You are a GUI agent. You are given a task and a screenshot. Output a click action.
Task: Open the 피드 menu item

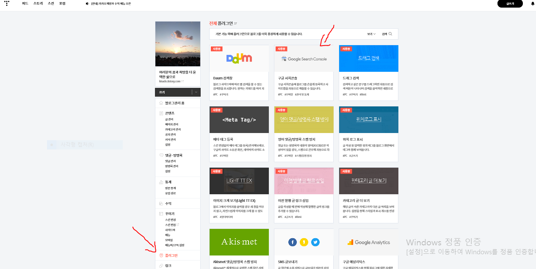(x=25, y=3)
